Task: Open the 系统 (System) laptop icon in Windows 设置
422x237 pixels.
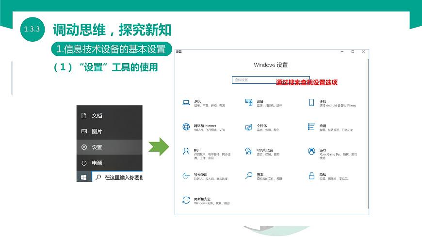Action: click(x=186, y=103)
